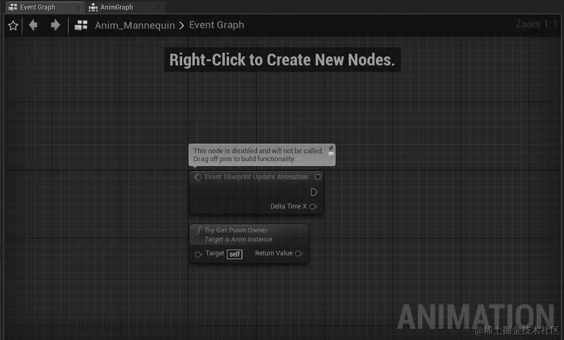Click the star bookmark icon
Screen dimensions: 564x340
[13, 26]
